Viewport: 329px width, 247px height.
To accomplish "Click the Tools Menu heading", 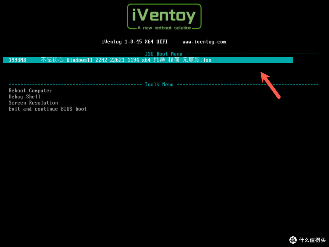I will [159, 85].
